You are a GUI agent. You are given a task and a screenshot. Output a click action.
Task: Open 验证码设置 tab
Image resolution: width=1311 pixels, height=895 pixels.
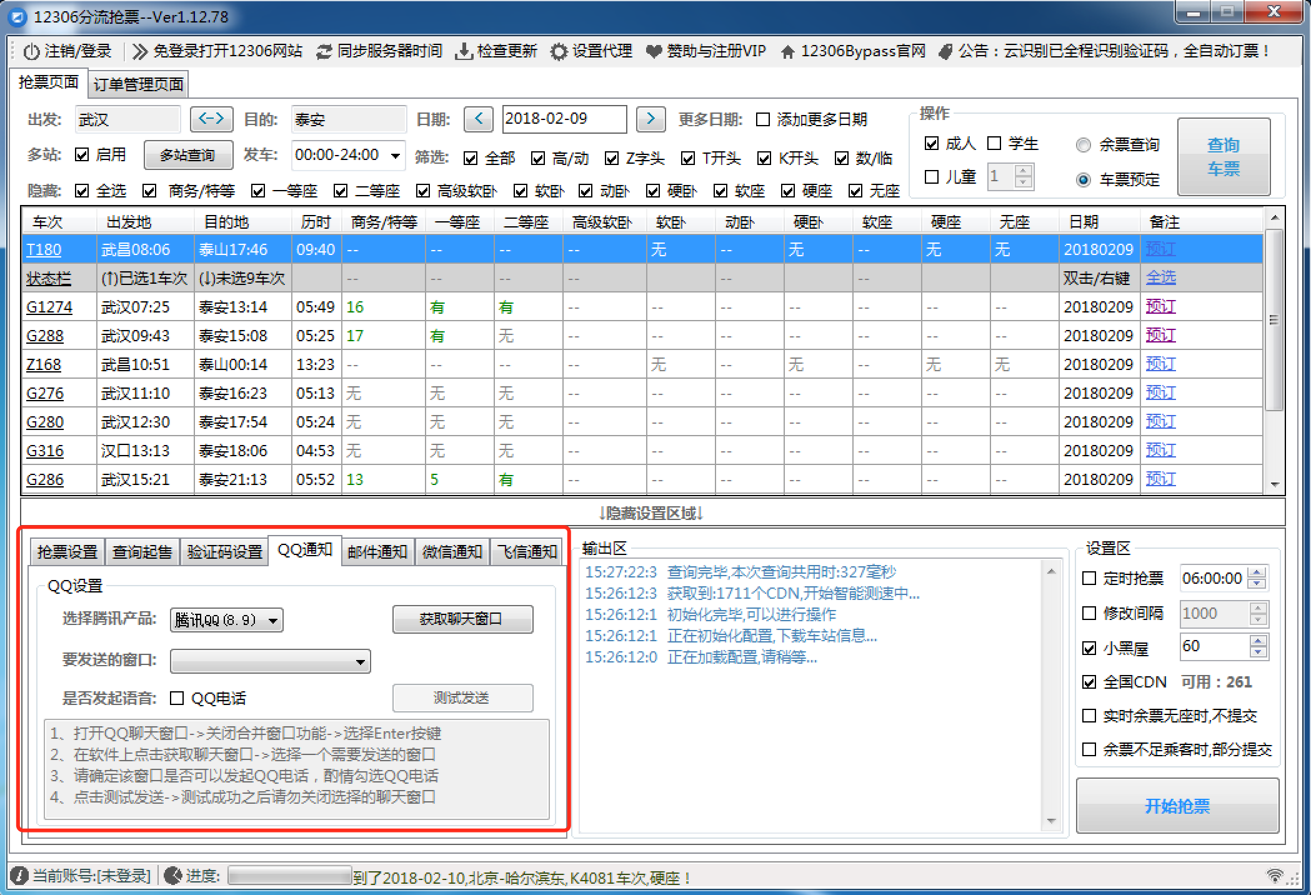(x=224, y=552)
